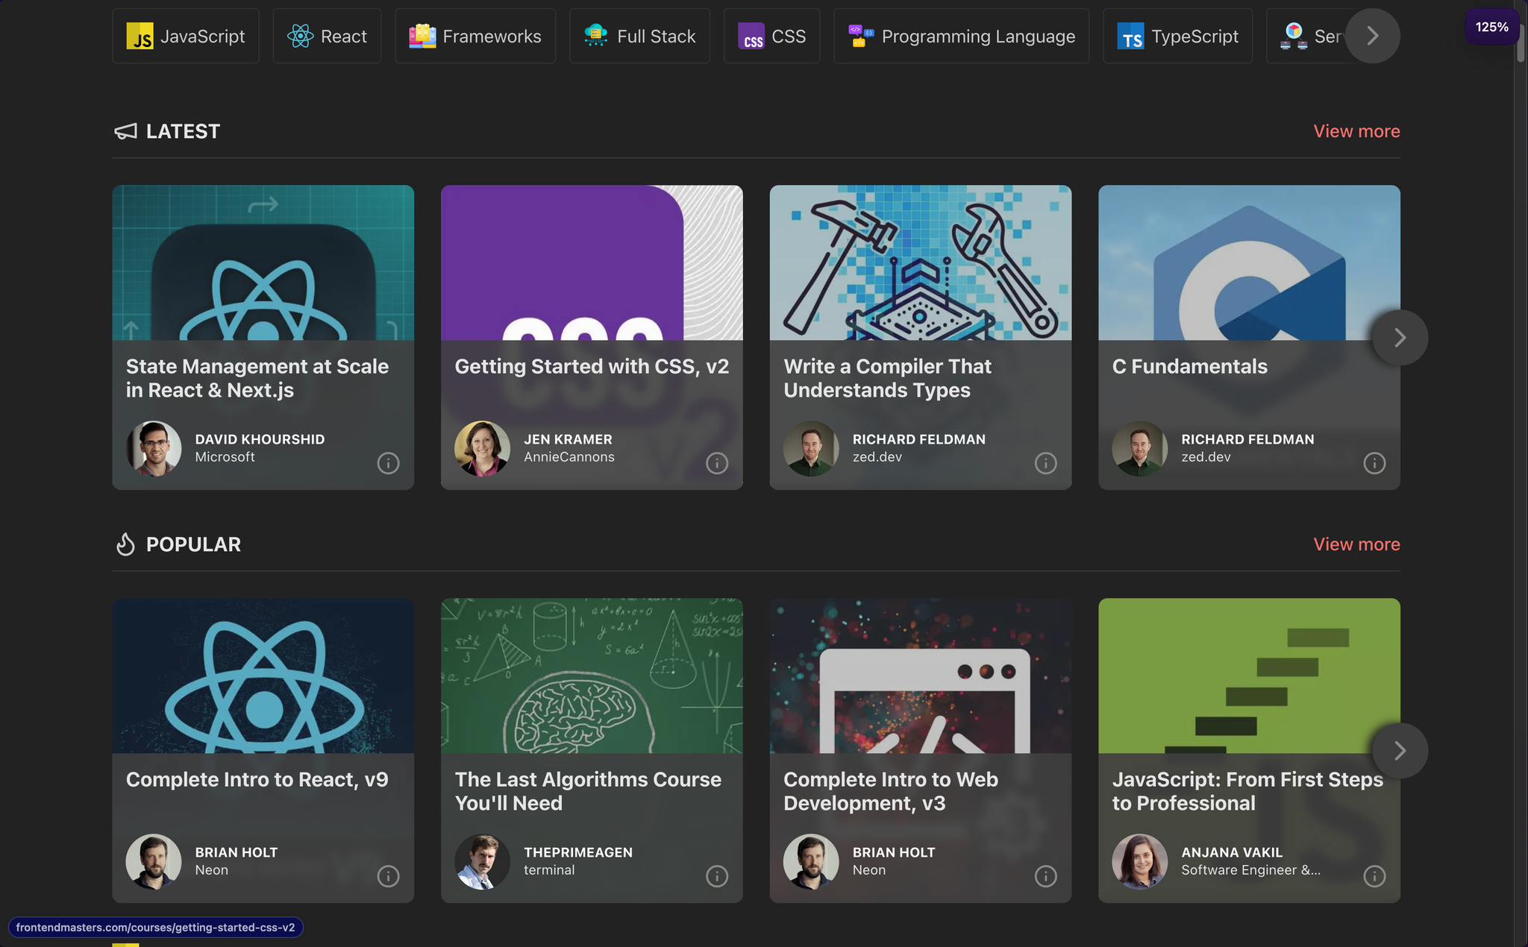This screenshot has height=947, width=1528.
Task: Click David Khourshid's avatar
Action: tap(154, 449)
